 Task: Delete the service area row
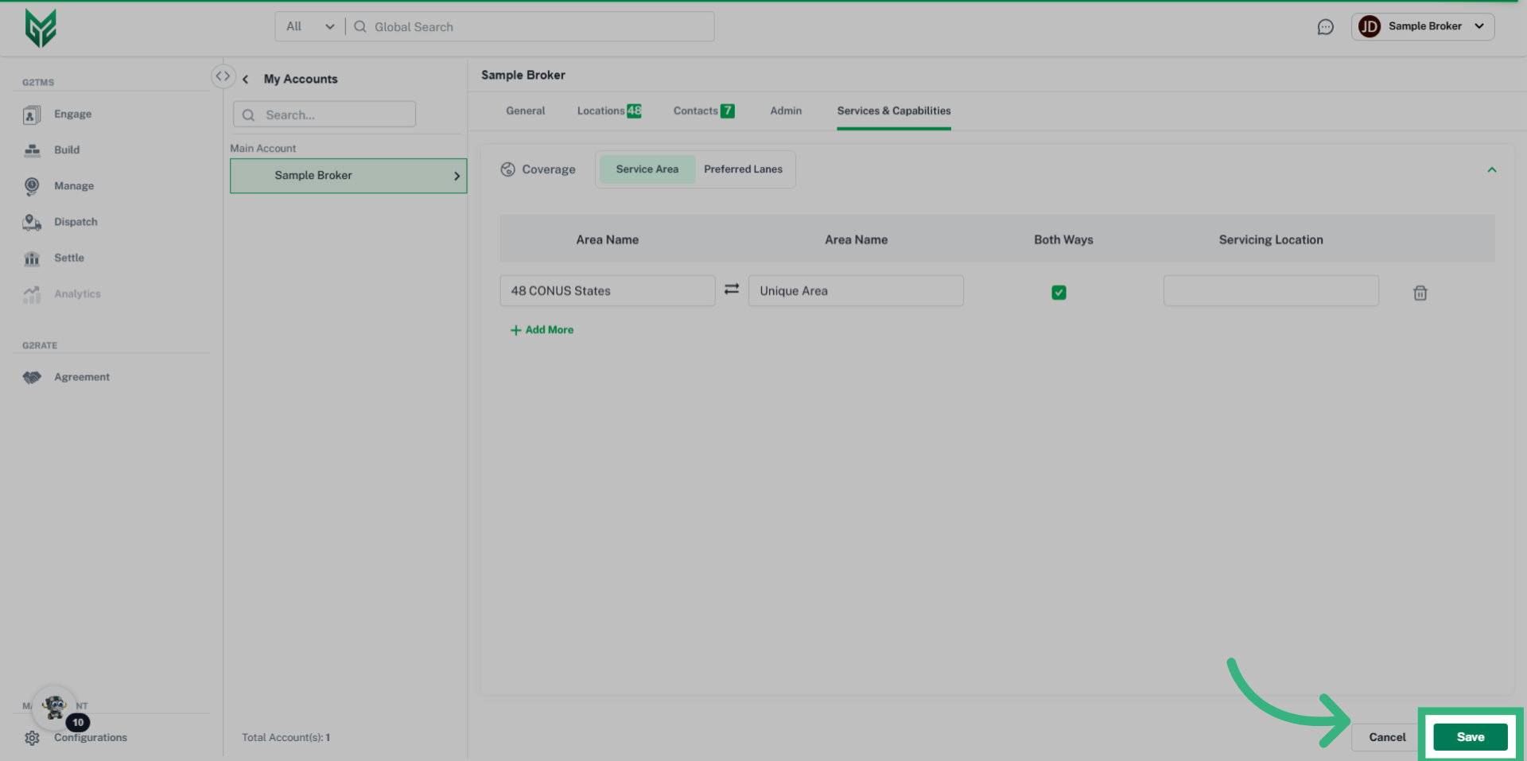coord(1420,293)
